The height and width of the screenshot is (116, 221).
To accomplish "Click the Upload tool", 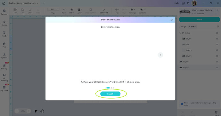I will [4, 56].
